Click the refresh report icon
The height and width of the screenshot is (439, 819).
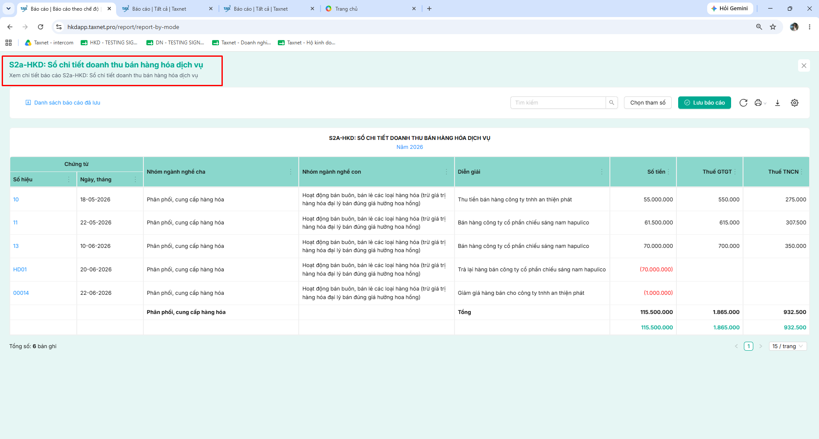(x=743, y=103)
